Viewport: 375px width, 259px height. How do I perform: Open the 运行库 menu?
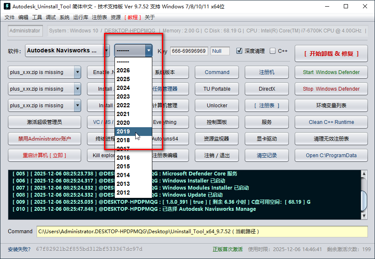point(81,17)
